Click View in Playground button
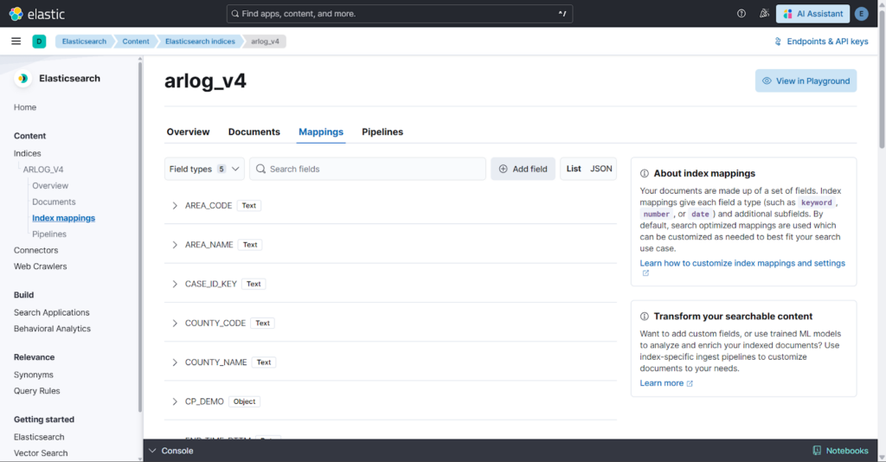The width and height of the screenshot is (886, 462). coord(806,81)
